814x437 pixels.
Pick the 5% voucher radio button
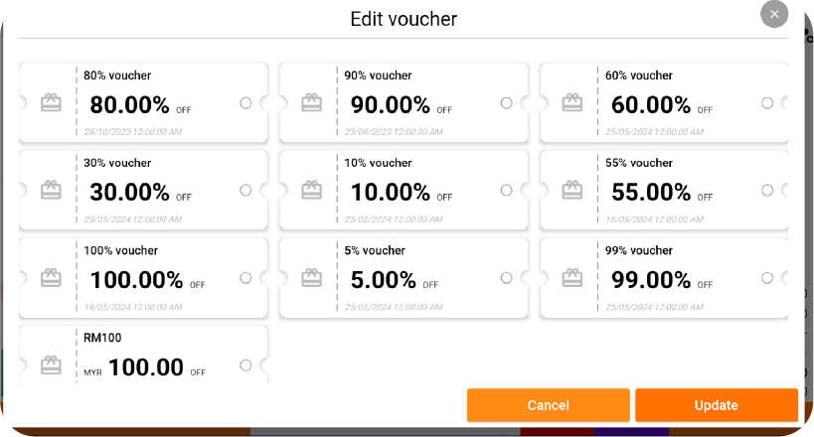pyautogui.click(x=506, y=278)
